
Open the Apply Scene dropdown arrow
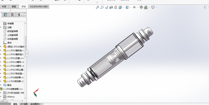click(x=149, y=7)
